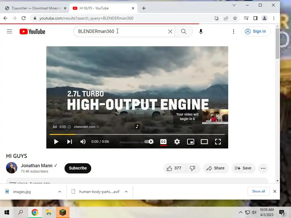Image resolution: width=291 pixels, height=218 pixels.
Task: Open File Explorer from taskbar
Action: (x=49, y=212)
